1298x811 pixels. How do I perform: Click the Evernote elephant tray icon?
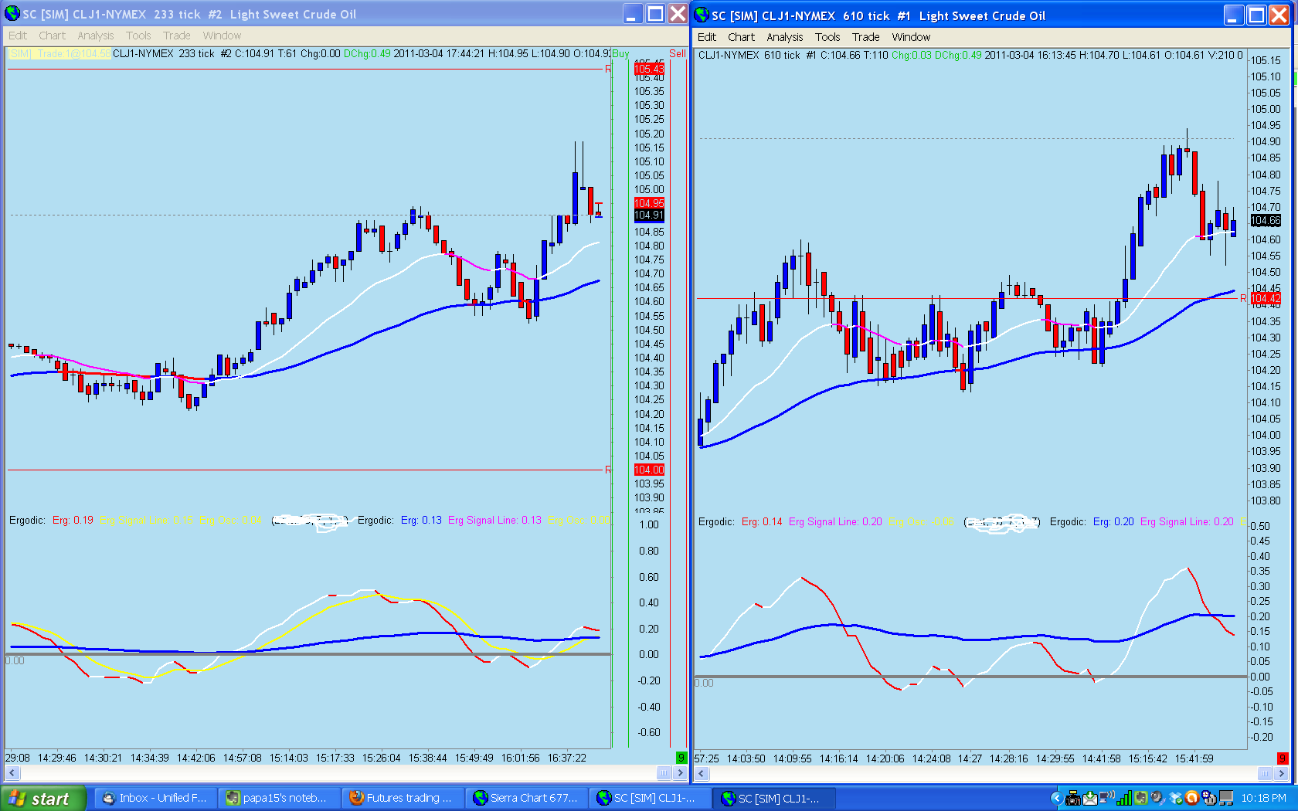click(x=1141, y=798)
